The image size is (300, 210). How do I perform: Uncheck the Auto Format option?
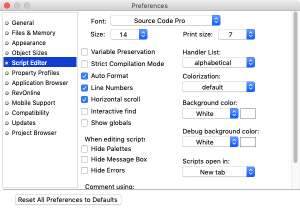pos(85,76)
